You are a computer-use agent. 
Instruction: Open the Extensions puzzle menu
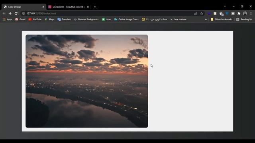pos(239,14)
